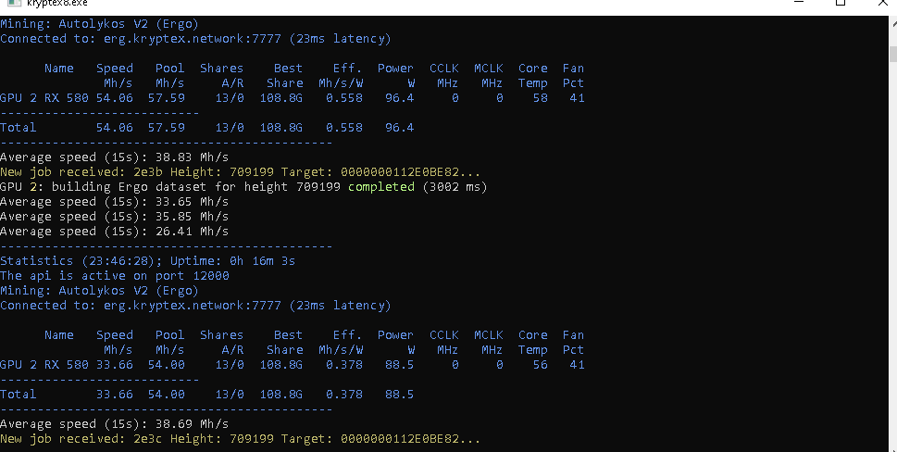
Task: Click core temp value 56
Action: point(540,364)
